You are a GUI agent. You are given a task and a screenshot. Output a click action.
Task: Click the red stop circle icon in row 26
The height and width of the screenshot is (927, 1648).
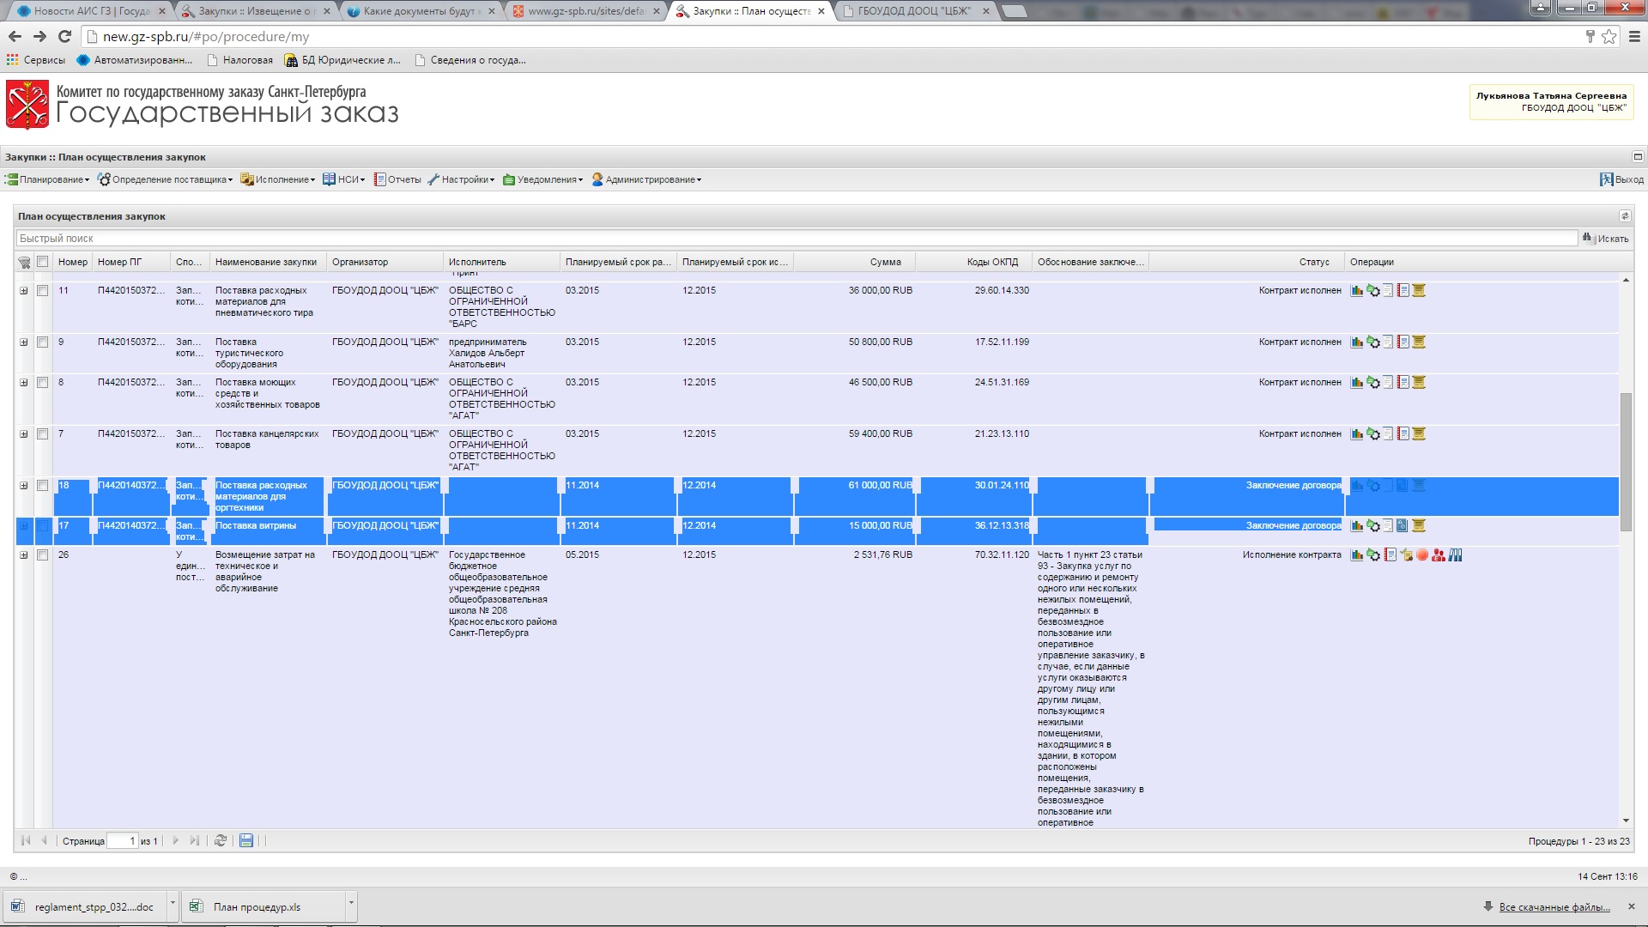pyautogui.click(x=1422, y=555)
